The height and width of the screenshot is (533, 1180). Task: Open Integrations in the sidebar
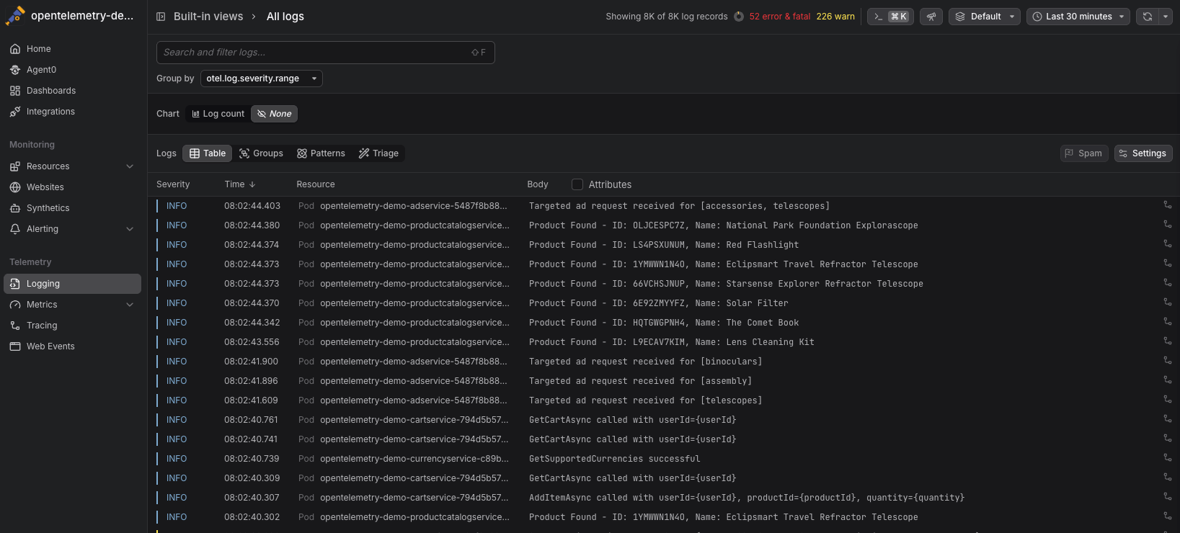click(x=50, y=112)
